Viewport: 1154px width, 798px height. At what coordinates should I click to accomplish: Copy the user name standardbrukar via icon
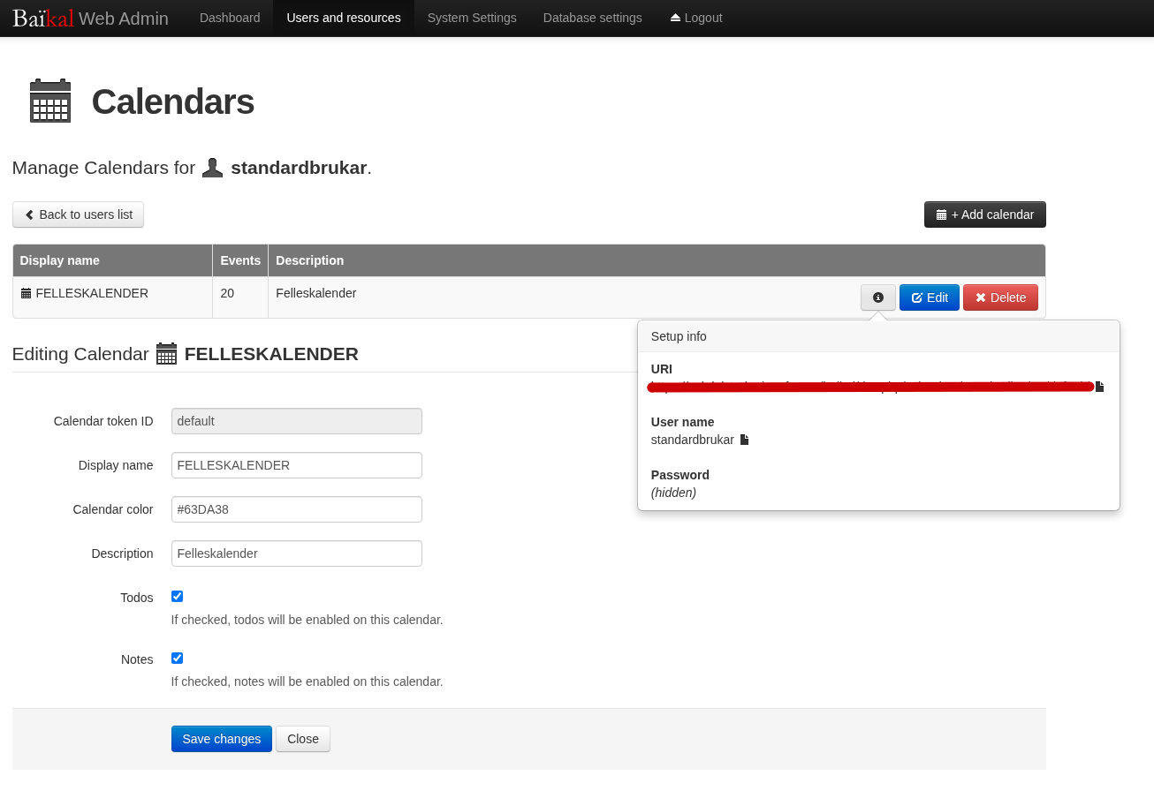click(x=744, y=440)
